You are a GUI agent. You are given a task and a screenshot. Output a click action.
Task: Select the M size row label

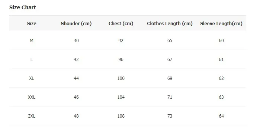(x=32, y=41)
